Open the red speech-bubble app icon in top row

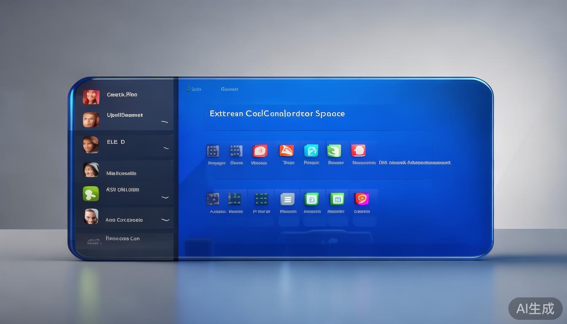click(x=358, y=151)
